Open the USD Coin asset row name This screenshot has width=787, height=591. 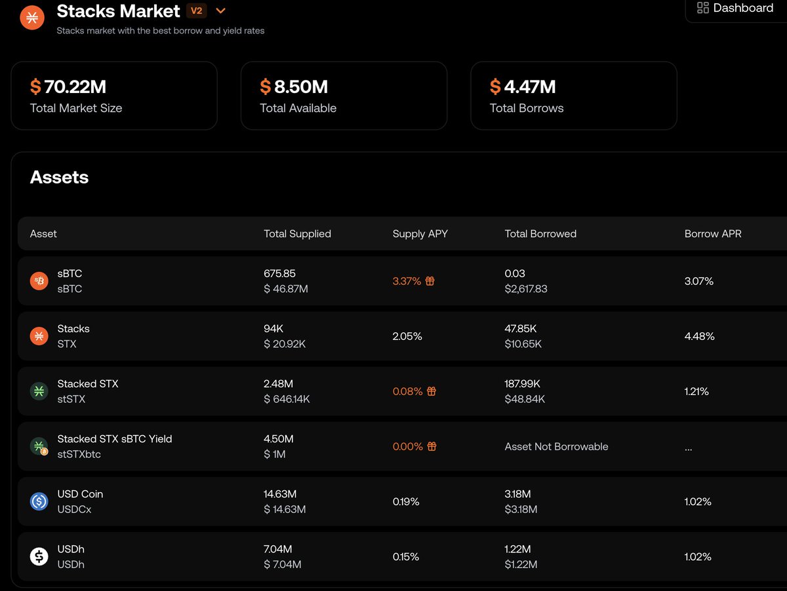click(80, 494)
